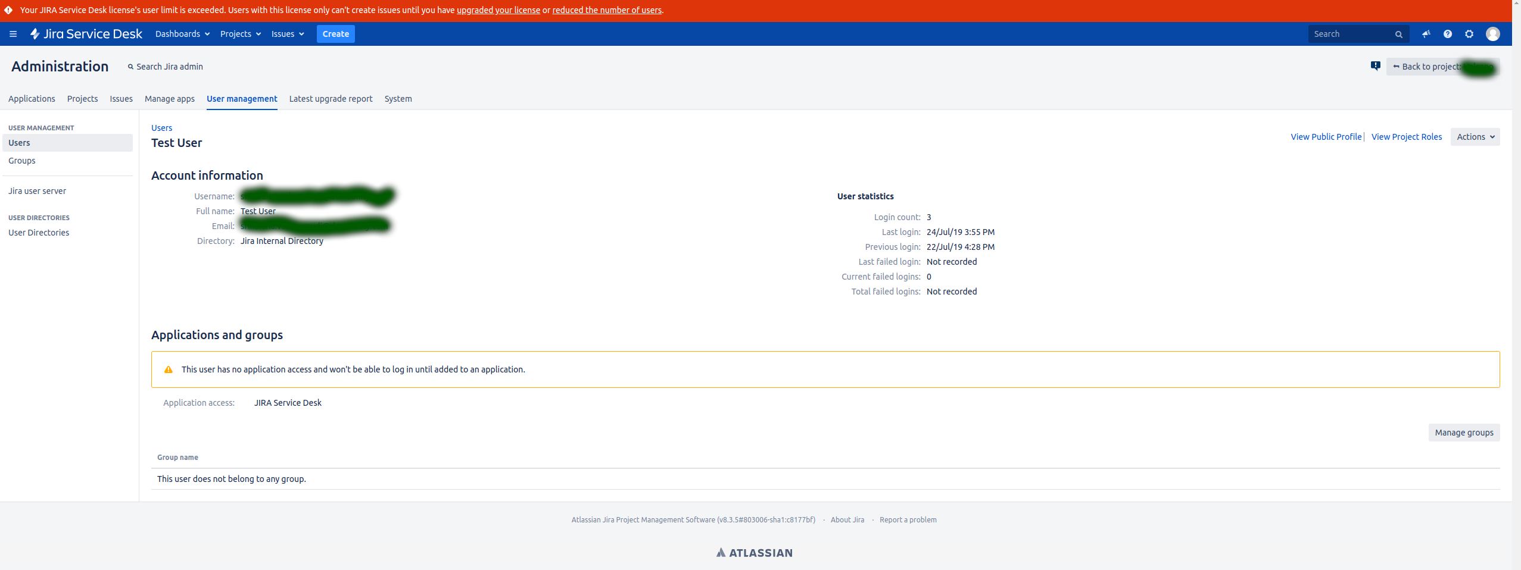The image size is (1521, 570).
Task: Click the upgraded your license link
Action: 498,10
